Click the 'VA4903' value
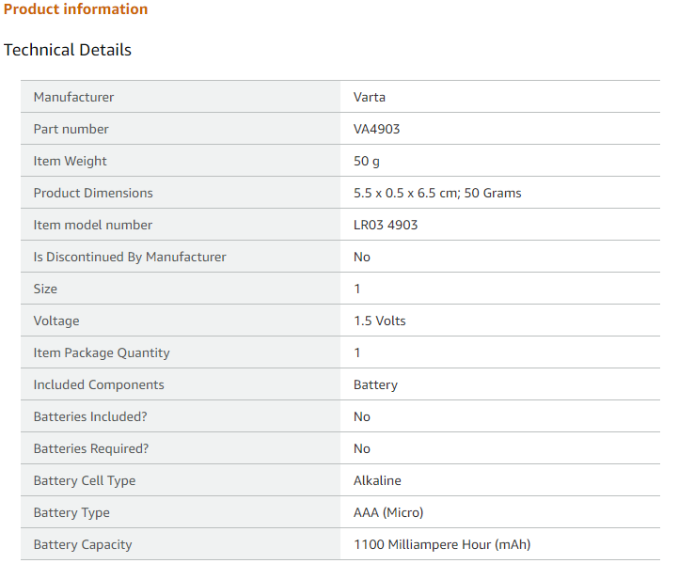This screenshot has width=679, height=579. coord(376,129)
